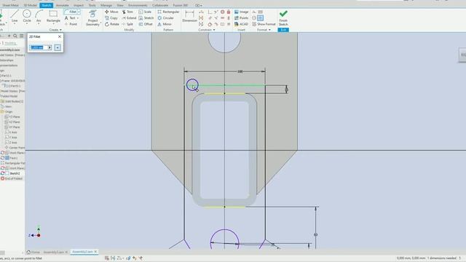Switch to the Inspect tab
The height and width of the screenshot is (262, 466).
tap(79, 5)
